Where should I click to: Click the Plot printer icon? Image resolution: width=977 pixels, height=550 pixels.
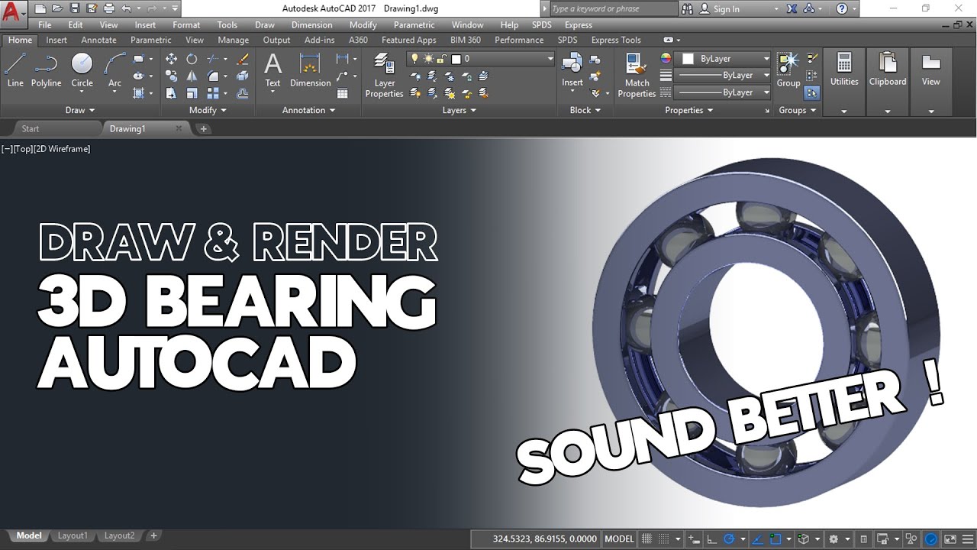[108, 8]
